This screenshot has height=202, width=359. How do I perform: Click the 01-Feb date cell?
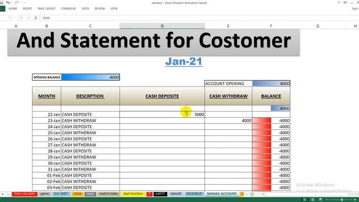tap(47, 175)
